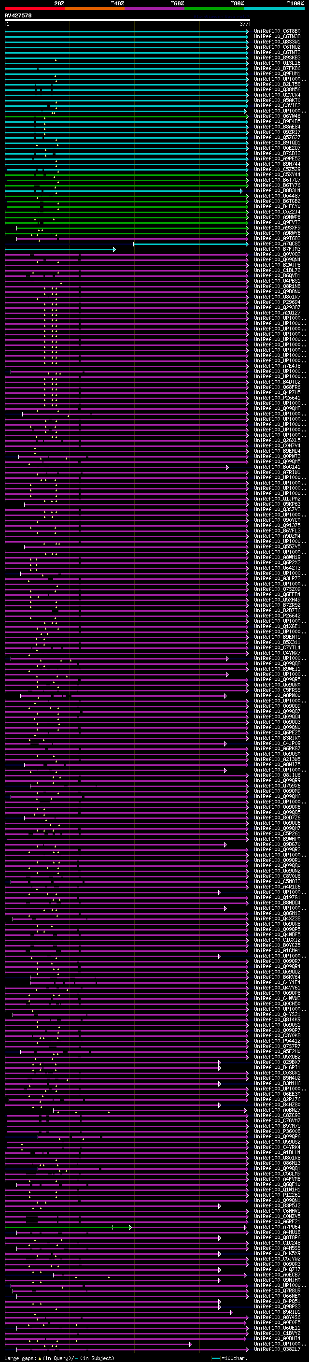Screen dimensions: 309x1362
Task: Select the UniRef100_A2Q127 label
Action: [x=277, y=313]
